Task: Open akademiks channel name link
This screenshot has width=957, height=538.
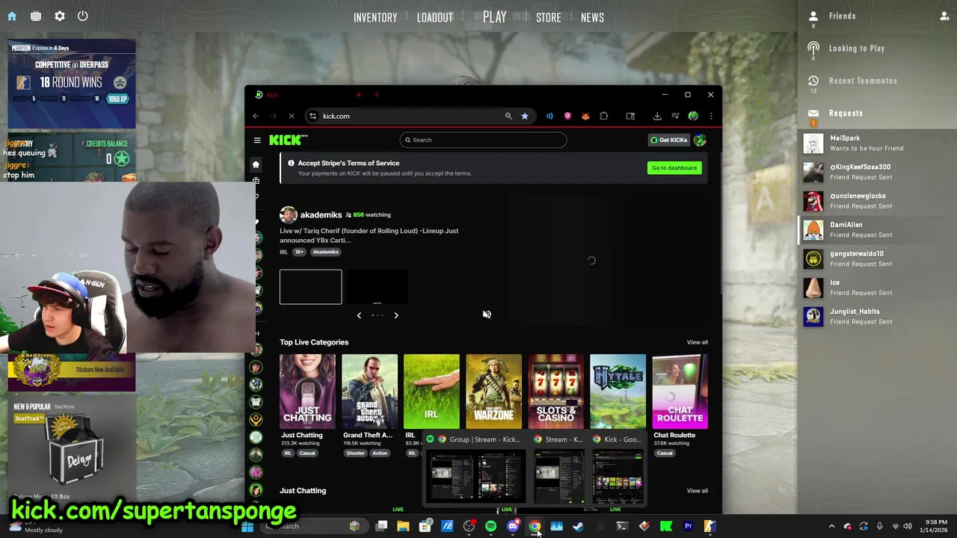Action: (321, 214)
